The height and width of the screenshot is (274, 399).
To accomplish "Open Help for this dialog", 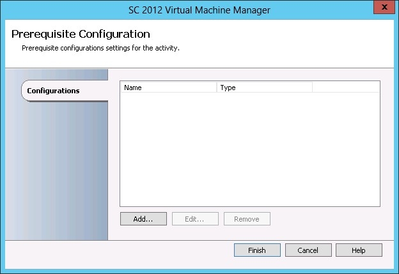I will (359, 250).
